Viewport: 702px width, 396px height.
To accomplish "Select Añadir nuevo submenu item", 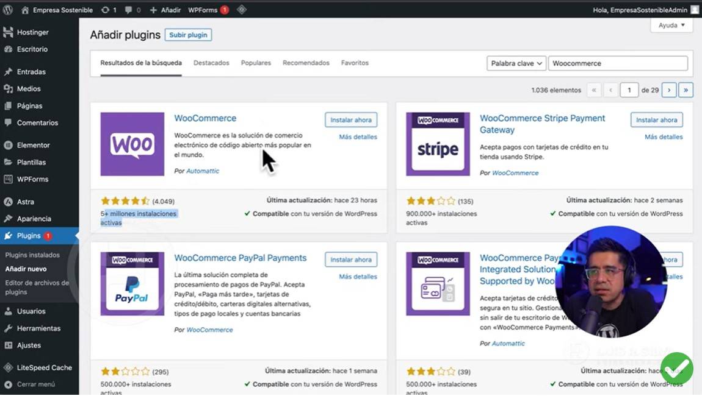I will (x=26, y=269).
